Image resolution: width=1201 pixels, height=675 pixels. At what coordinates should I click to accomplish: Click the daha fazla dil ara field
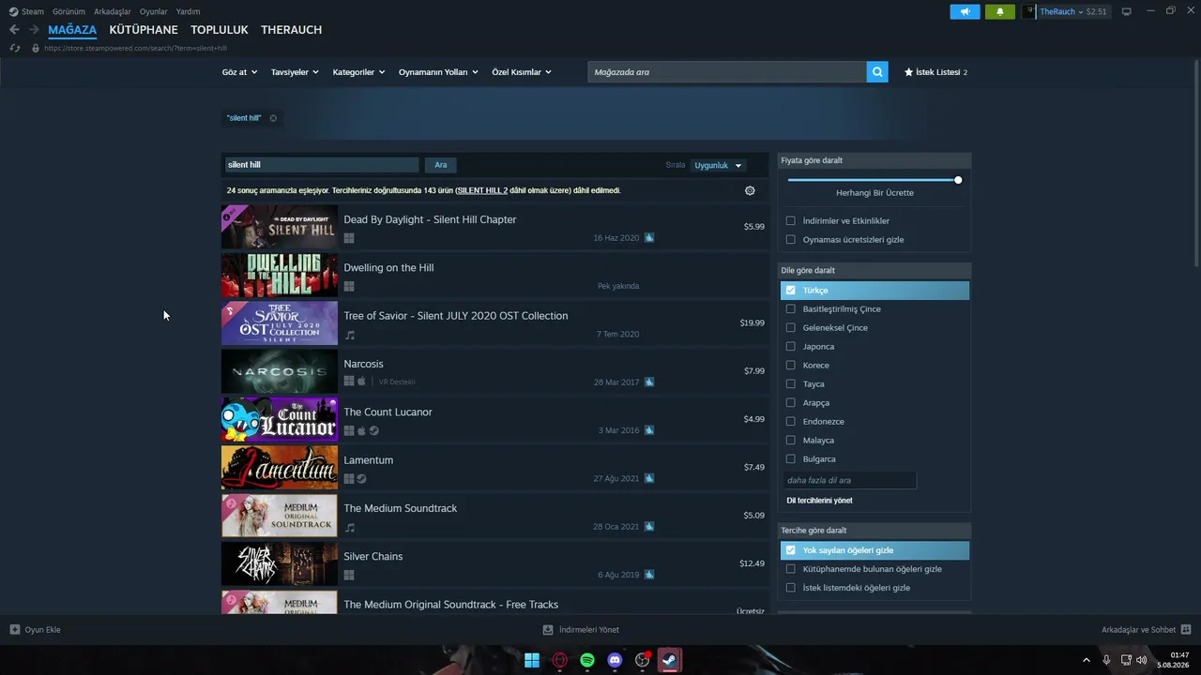click(x=849, y=481)
